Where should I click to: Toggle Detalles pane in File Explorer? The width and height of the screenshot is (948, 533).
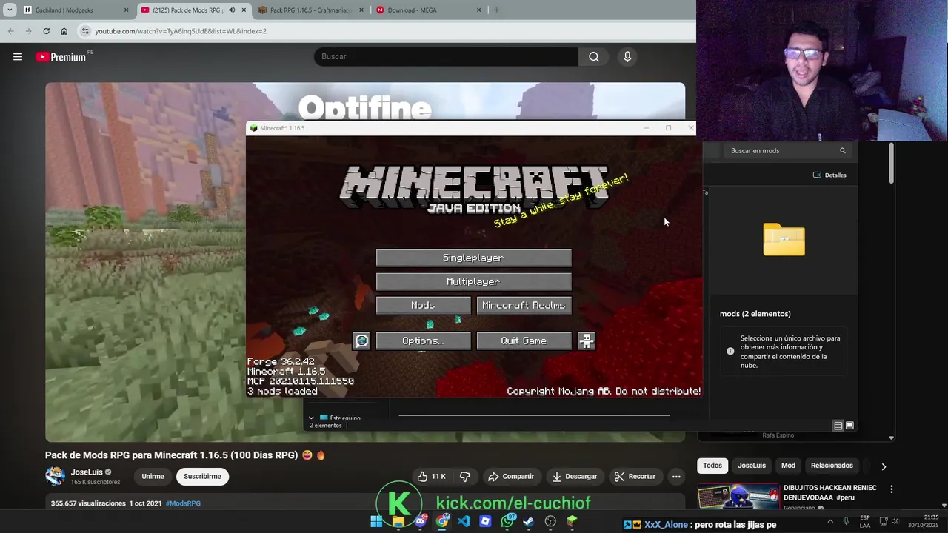829,175
